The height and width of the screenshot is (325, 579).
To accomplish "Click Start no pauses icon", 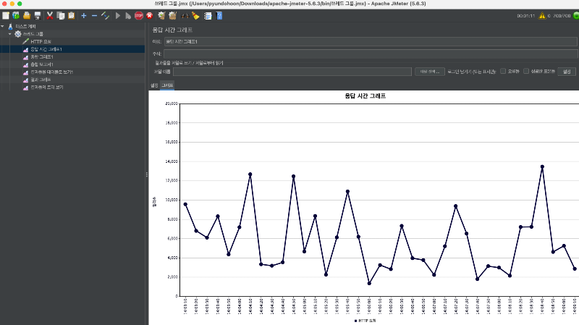I will (x=128, y=15).
